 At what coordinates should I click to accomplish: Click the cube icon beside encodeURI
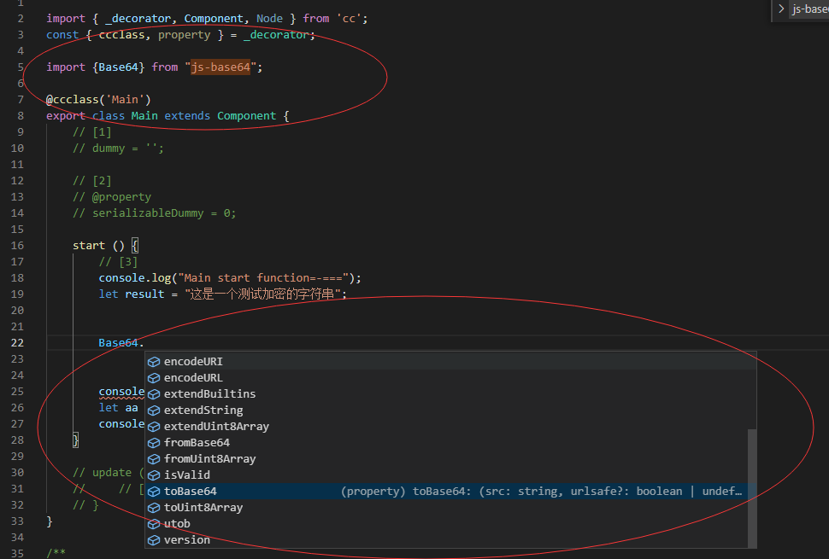click(154, 362)
